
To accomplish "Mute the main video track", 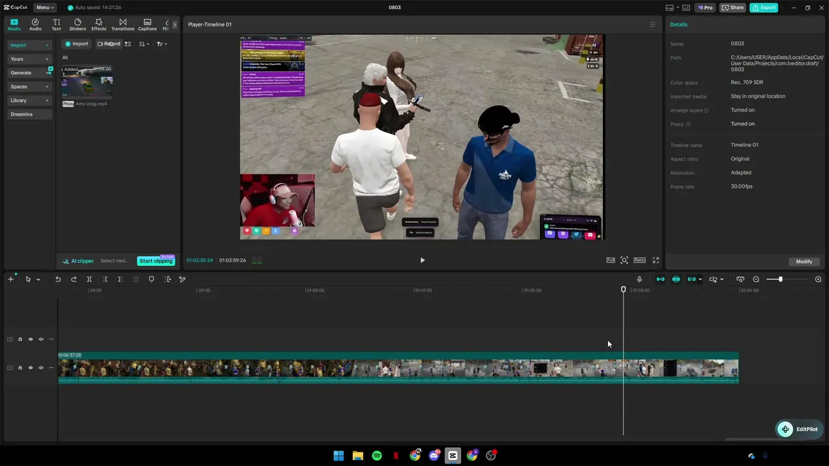I will point(41,368).
